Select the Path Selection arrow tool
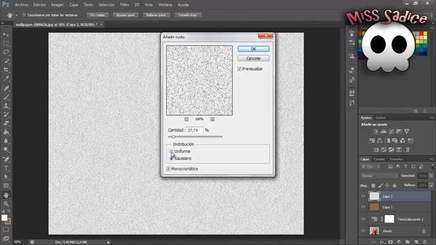436x245 pixels. [6, 177]
